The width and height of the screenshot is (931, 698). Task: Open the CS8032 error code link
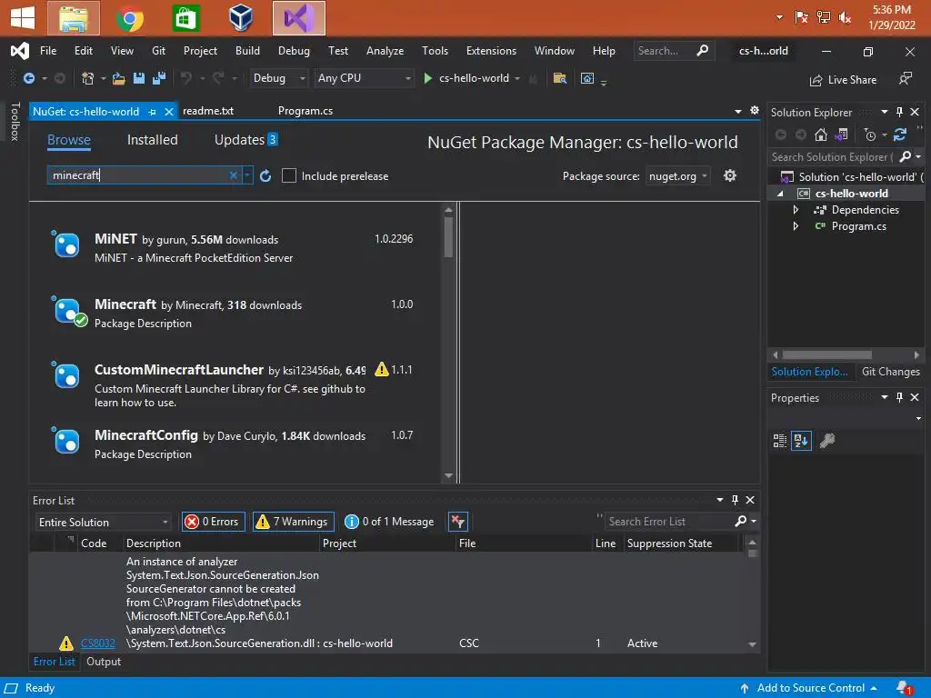pyautogui.click(x=98, y=643)
